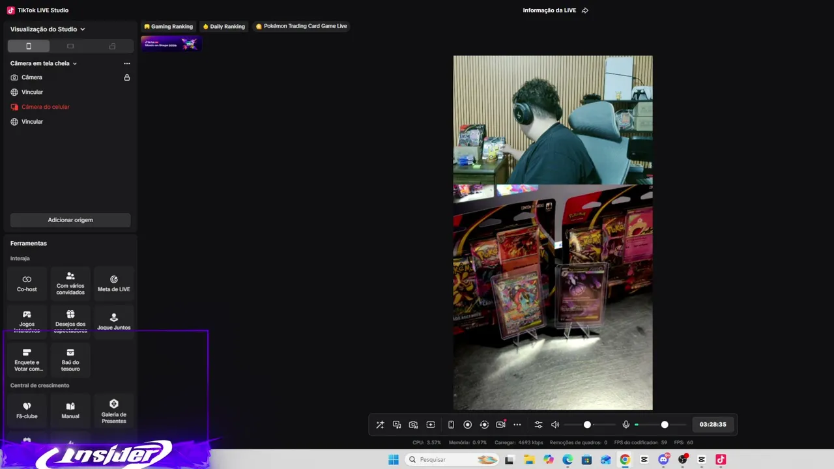The width and height of the screenshot is (834, 469).
Task: Click the live preview video area
Action: [553, 233]
